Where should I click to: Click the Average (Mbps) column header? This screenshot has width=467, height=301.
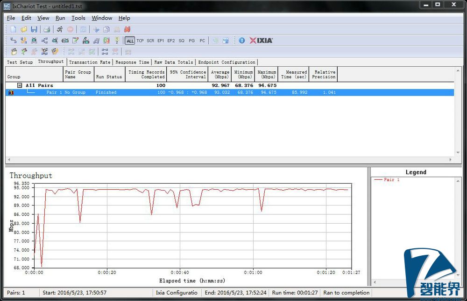[x=219, y=74]
